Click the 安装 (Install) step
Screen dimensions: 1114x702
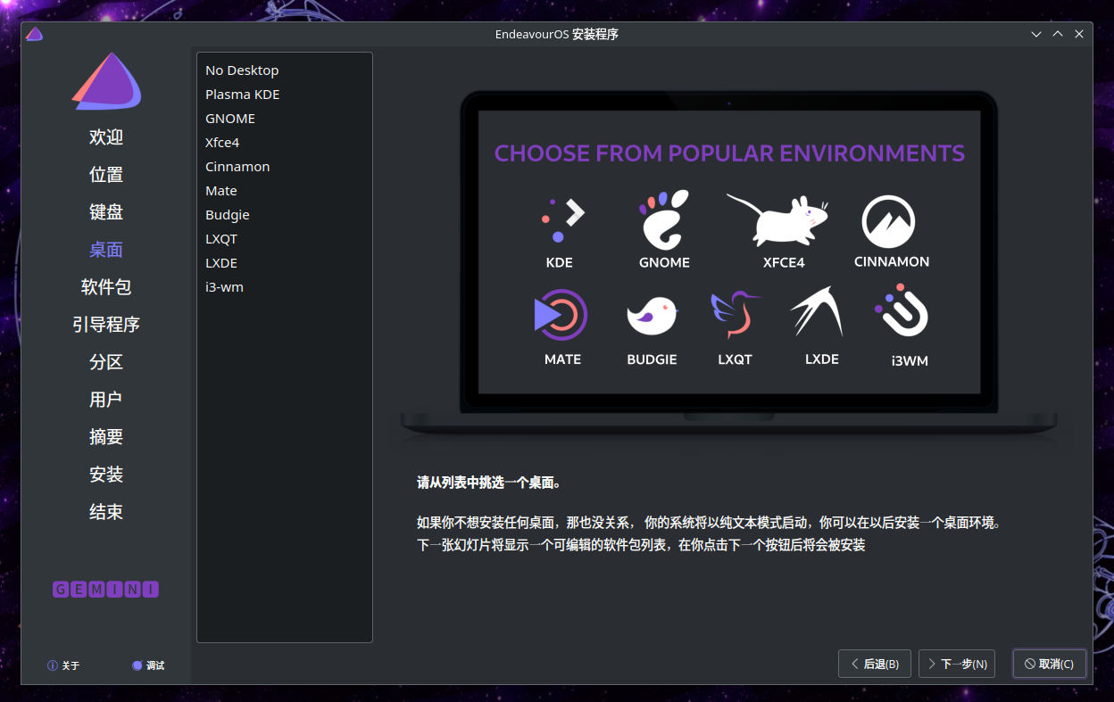click(x=106, y=475)
